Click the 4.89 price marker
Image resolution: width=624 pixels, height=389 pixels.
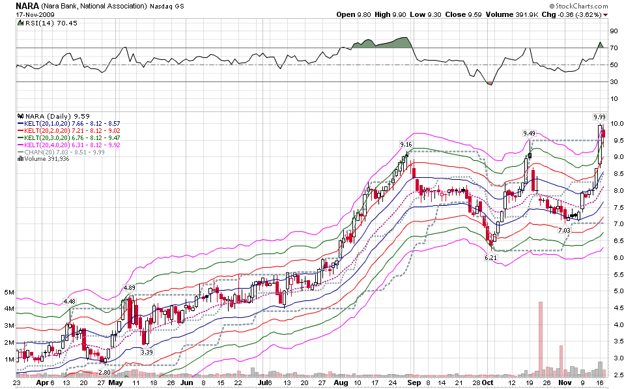coord(129,288)
